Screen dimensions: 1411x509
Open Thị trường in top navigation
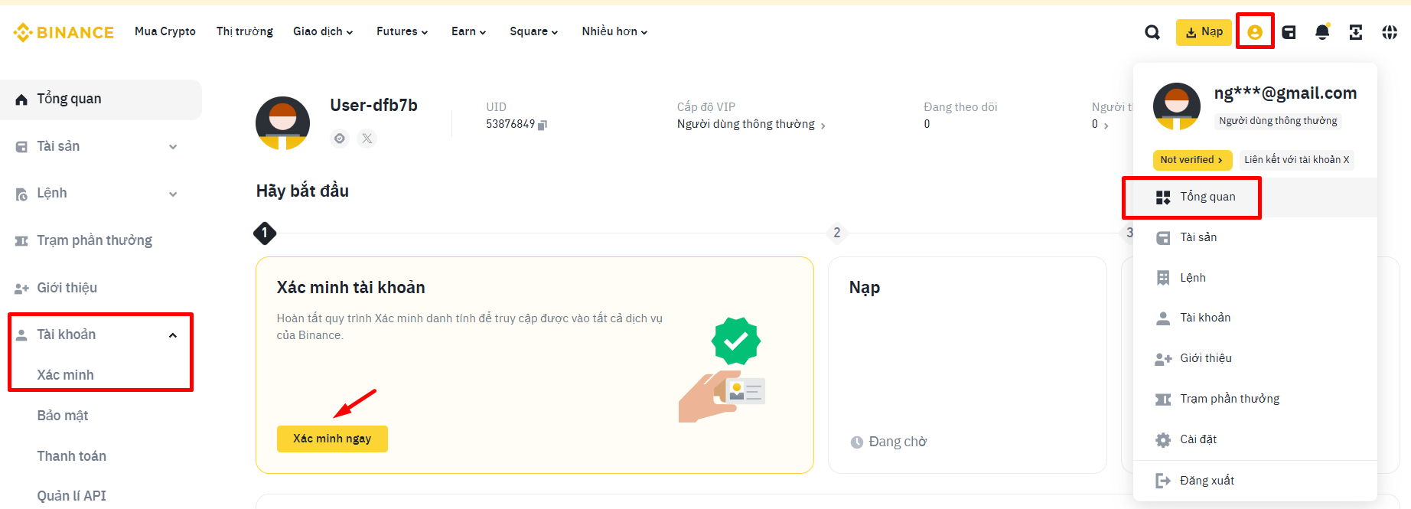245,31
